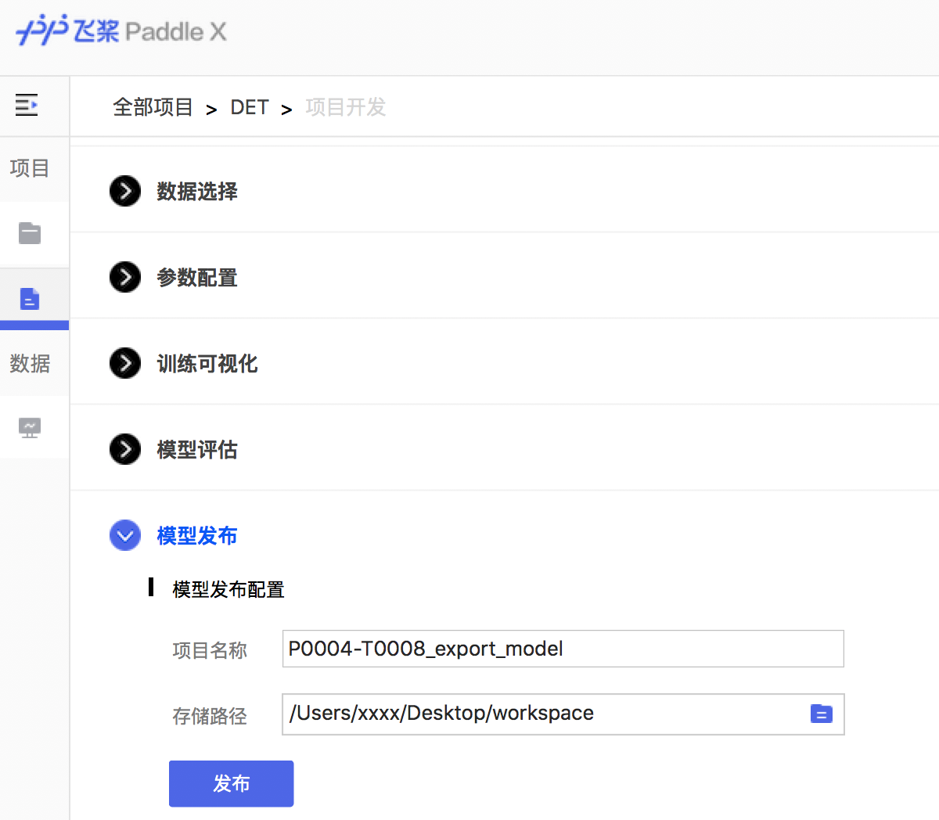The image size is (939, 820).
Task: Collapse the sidebar using the menu icon
Action: coord(27,104)
